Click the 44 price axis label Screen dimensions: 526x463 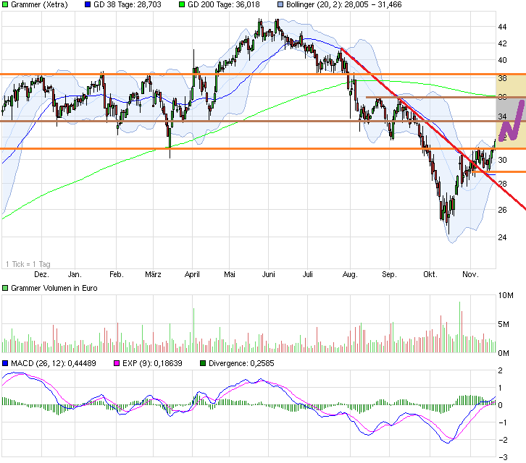click(x=501, y=27)
